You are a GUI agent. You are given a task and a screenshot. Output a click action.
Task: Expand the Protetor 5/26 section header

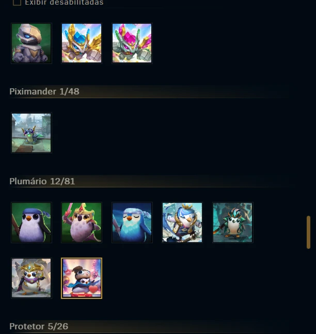coord(149,326)
